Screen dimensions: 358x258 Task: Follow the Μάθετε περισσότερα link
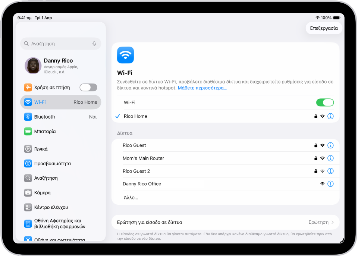coord(202,88)
